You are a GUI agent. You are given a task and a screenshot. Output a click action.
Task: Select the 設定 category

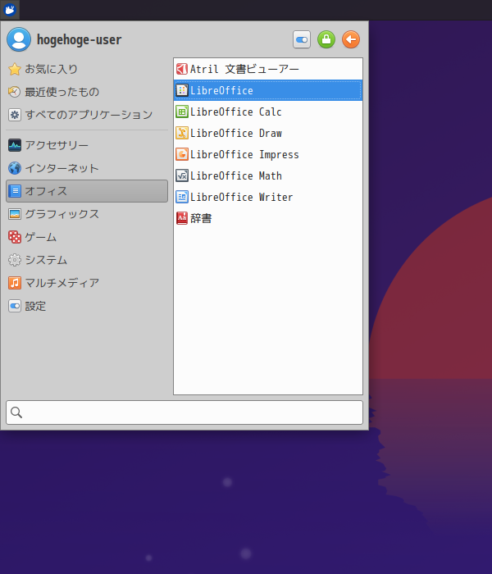pos(87,306)
